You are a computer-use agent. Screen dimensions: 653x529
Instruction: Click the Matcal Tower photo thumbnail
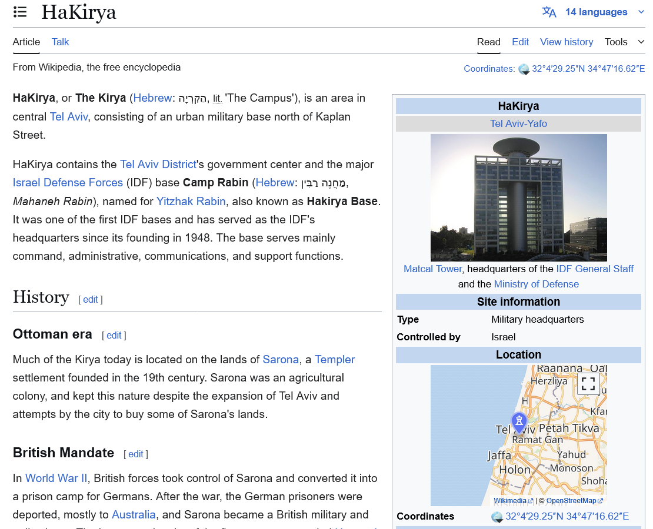518,197
